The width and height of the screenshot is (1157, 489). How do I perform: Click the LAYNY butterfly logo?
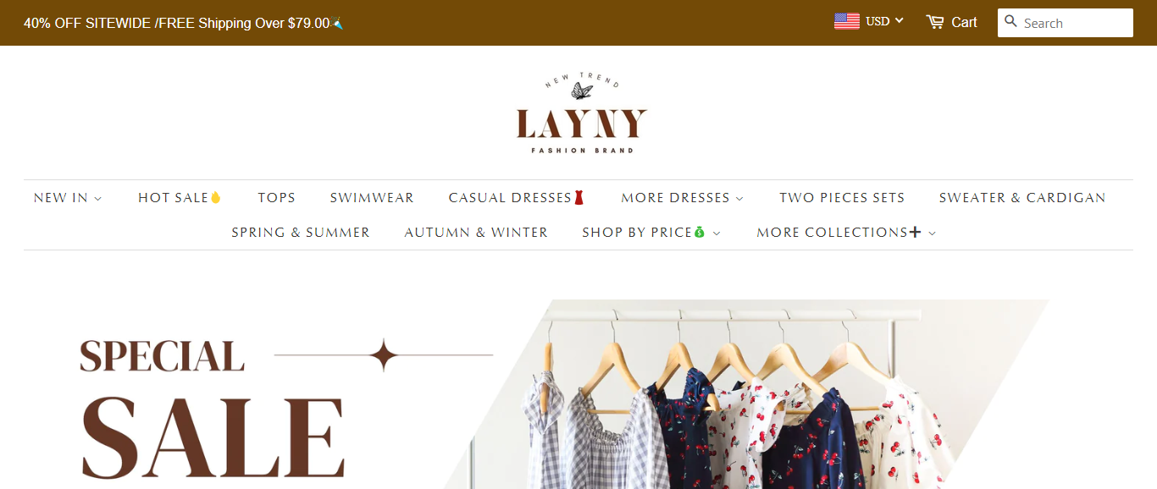582,113
